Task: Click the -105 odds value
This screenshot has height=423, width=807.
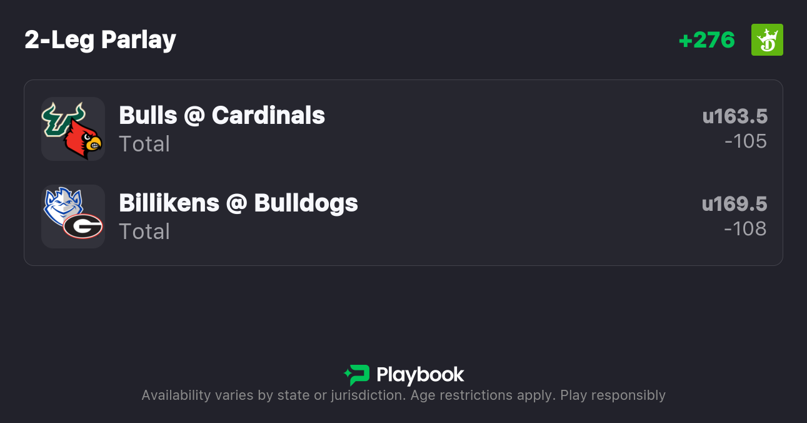Action: coord(745,141)
